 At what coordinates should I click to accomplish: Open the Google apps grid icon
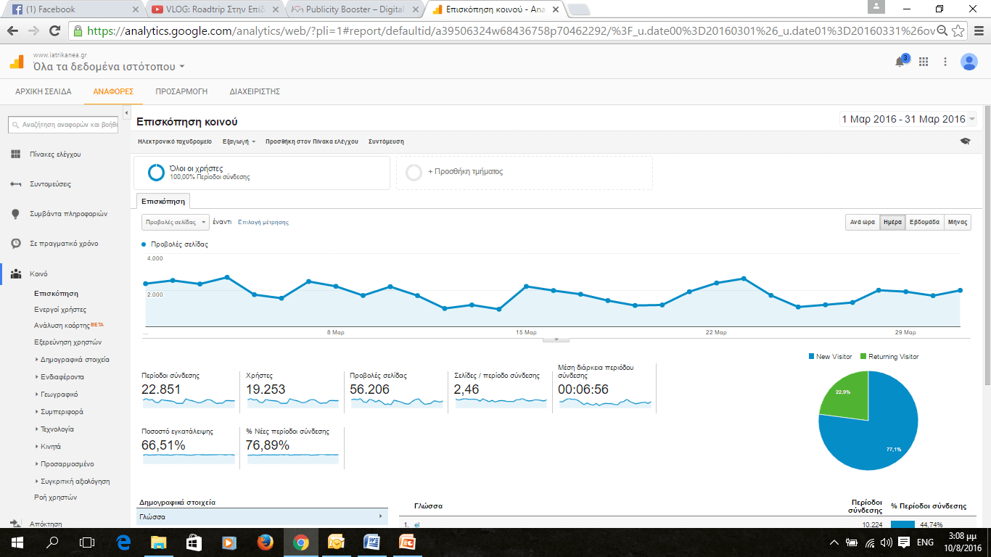click(924, 62)
